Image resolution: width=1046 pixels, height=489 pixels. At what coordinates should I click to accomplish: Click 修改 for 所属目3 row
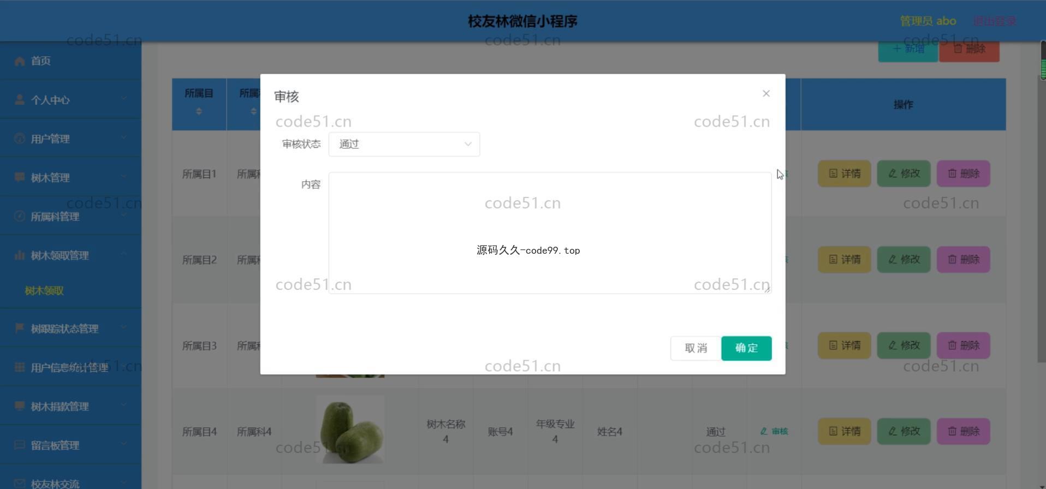[x=904, y=345]
